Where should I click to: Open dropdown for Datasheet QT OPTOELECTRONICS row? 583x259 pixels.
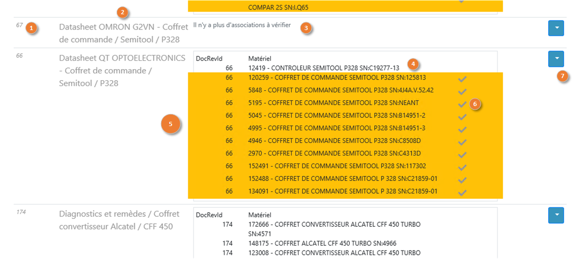(x=556, y=59)
